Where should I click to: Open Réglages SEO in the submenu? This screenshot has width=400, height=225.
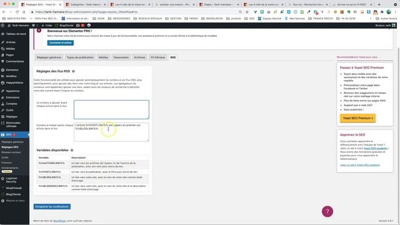[10, 147]
